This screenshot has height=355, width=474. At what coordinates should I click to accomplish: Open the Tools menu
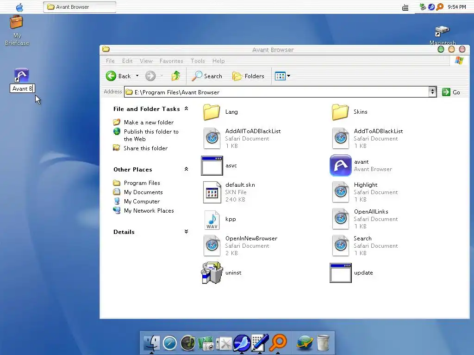(x=198, y=61)
